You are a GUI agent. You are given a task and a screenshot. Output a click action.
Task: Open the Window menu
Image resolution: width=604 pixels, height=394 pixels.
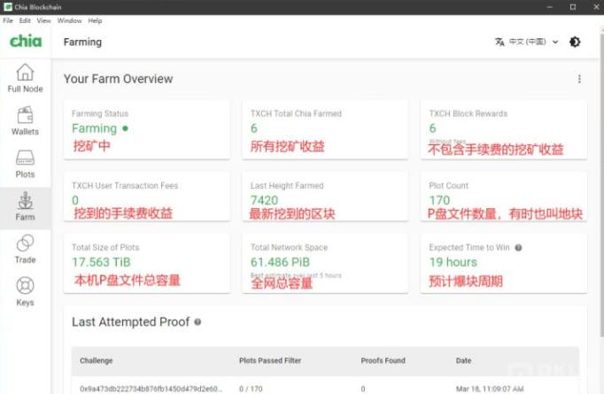(69, 20)
